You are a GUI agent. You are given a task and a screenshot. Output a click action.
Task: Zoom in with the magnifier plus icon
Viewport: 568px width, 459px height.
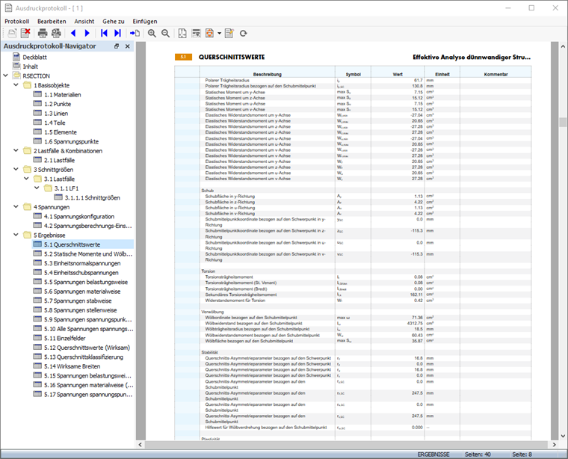152,34
